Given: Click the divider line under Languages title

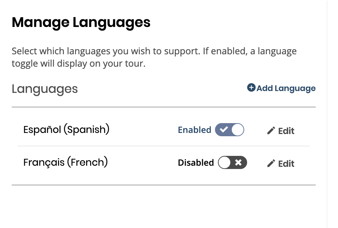Looking at the screenshot, I should coord(164,107).
